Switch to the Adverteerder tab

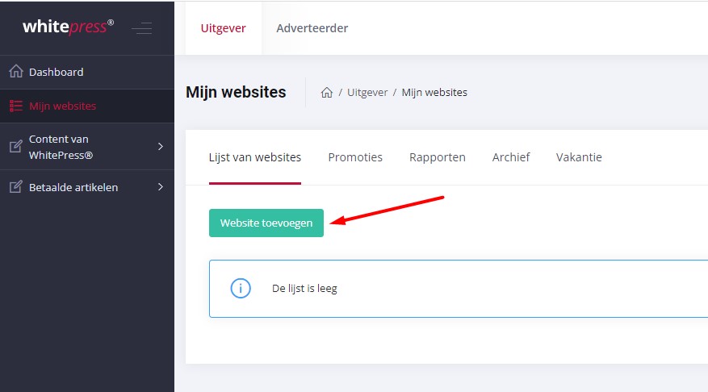(x=312, y=28)
